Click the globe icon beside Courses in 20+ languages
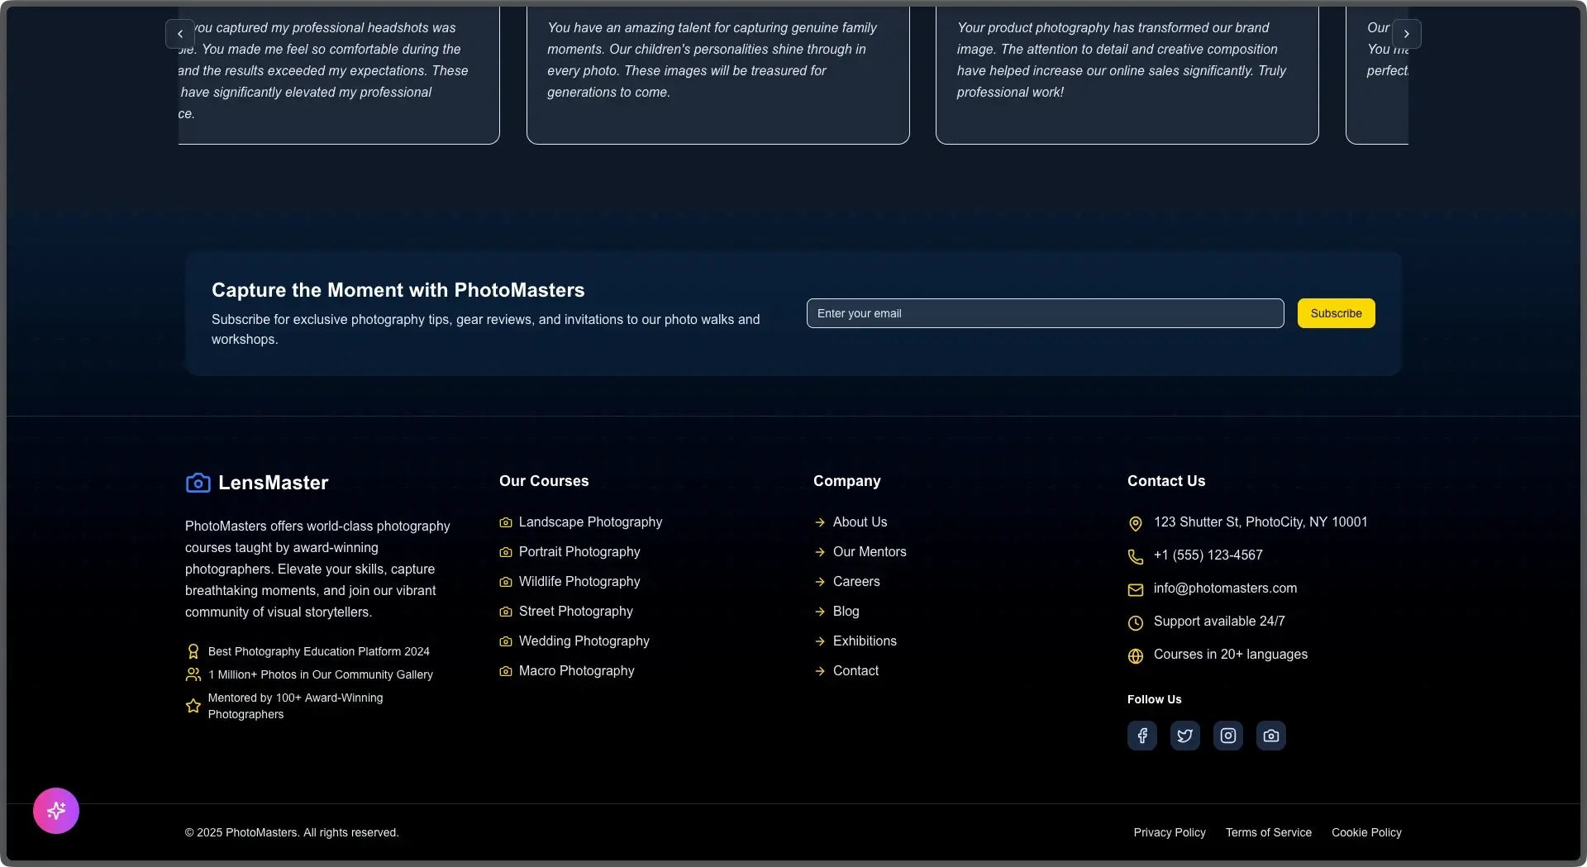The height and width of the screenshot is (867, 1587). click(1136, 656)
